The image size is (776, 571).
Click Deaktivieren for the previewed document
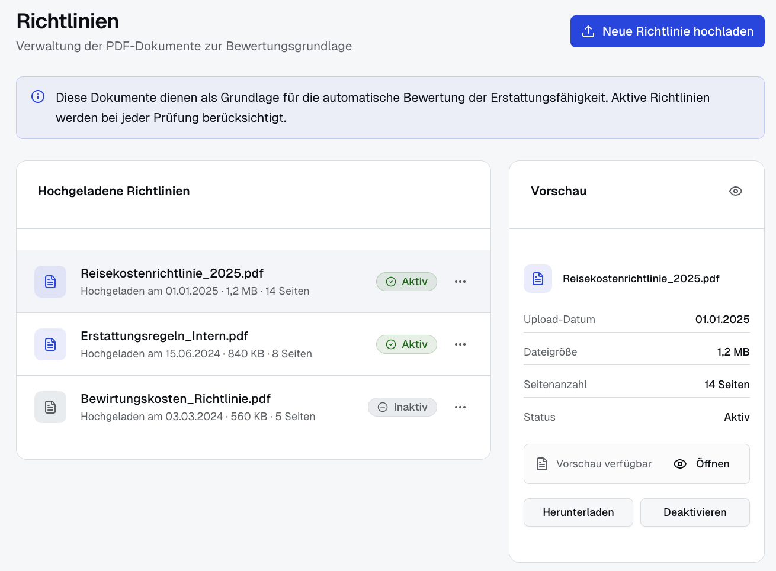pos(695,512)
